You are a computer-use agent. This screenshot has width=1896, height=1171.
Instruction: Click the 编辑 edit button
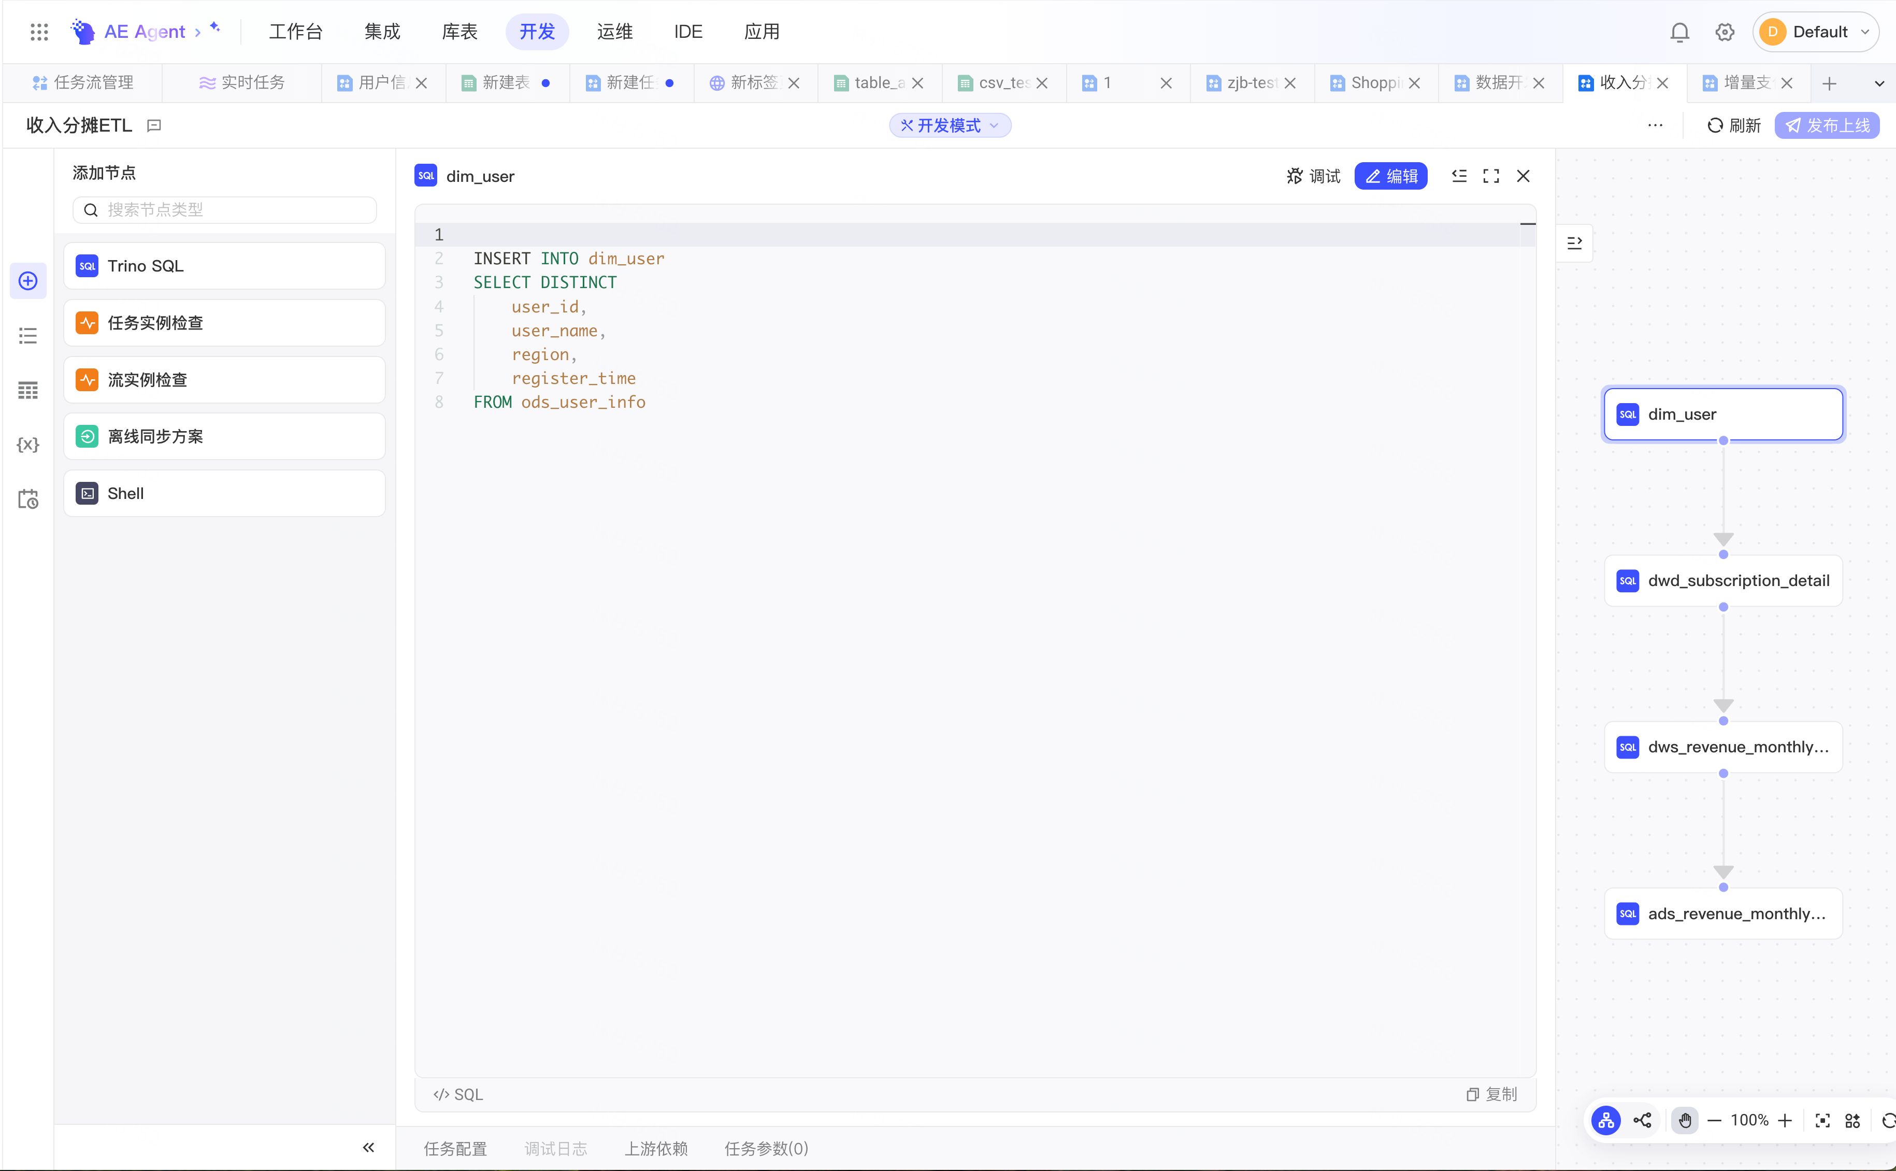[x=1390, y=176]
